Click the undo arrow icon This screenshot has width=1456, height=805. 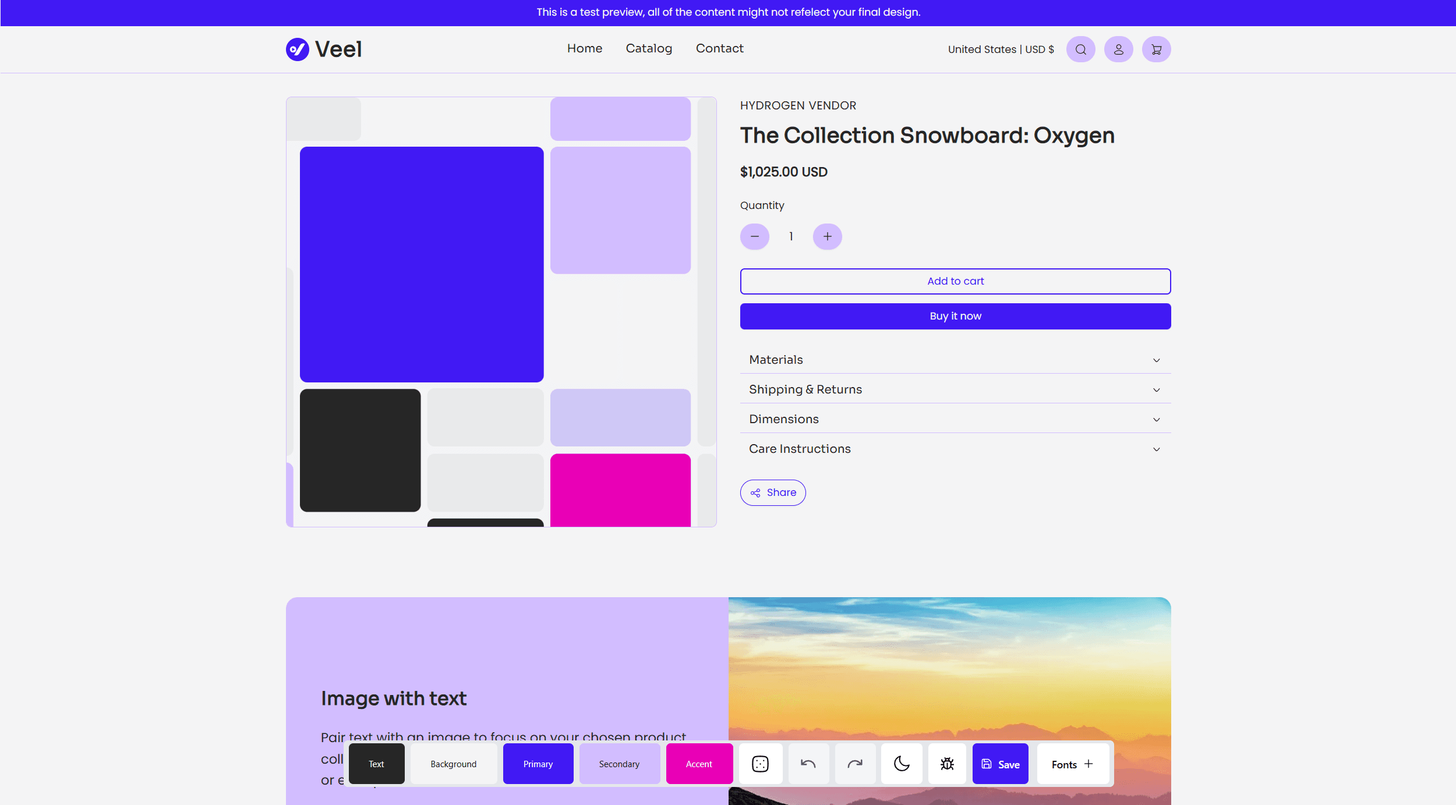pos(808,764)
